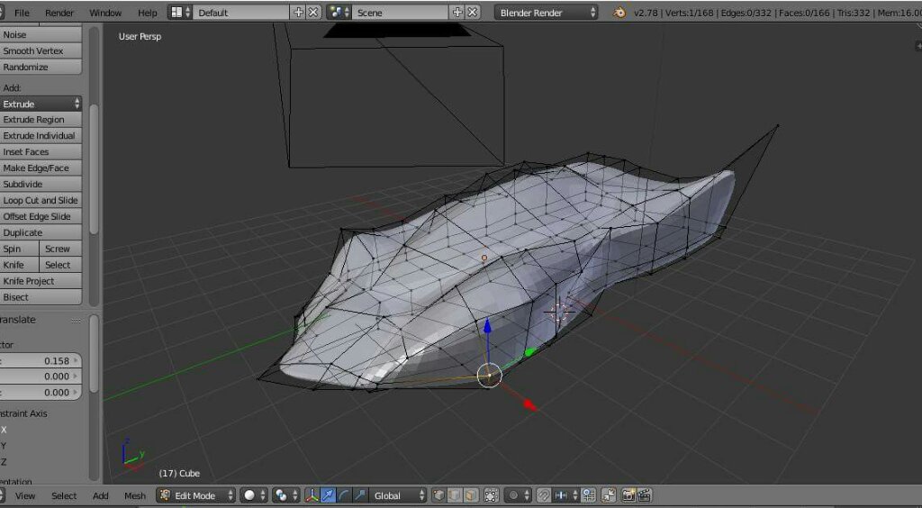The height and width of the screenshot is (508, 922).
Task: Click the green Y-axis manipulator handle
Action: 529,352
